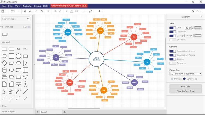Image resolution: width=205 pixels, height=115 pixels.
Task: Open the Arrange menu
Action: (x=27, y=6)
